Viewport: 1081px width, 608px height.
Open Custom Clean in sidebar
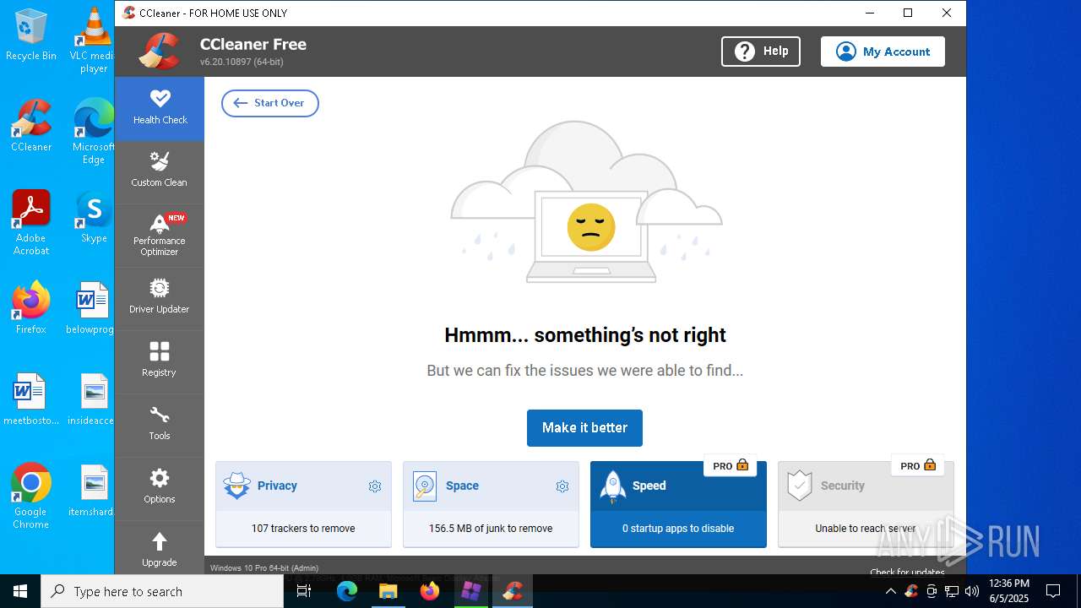160,171
